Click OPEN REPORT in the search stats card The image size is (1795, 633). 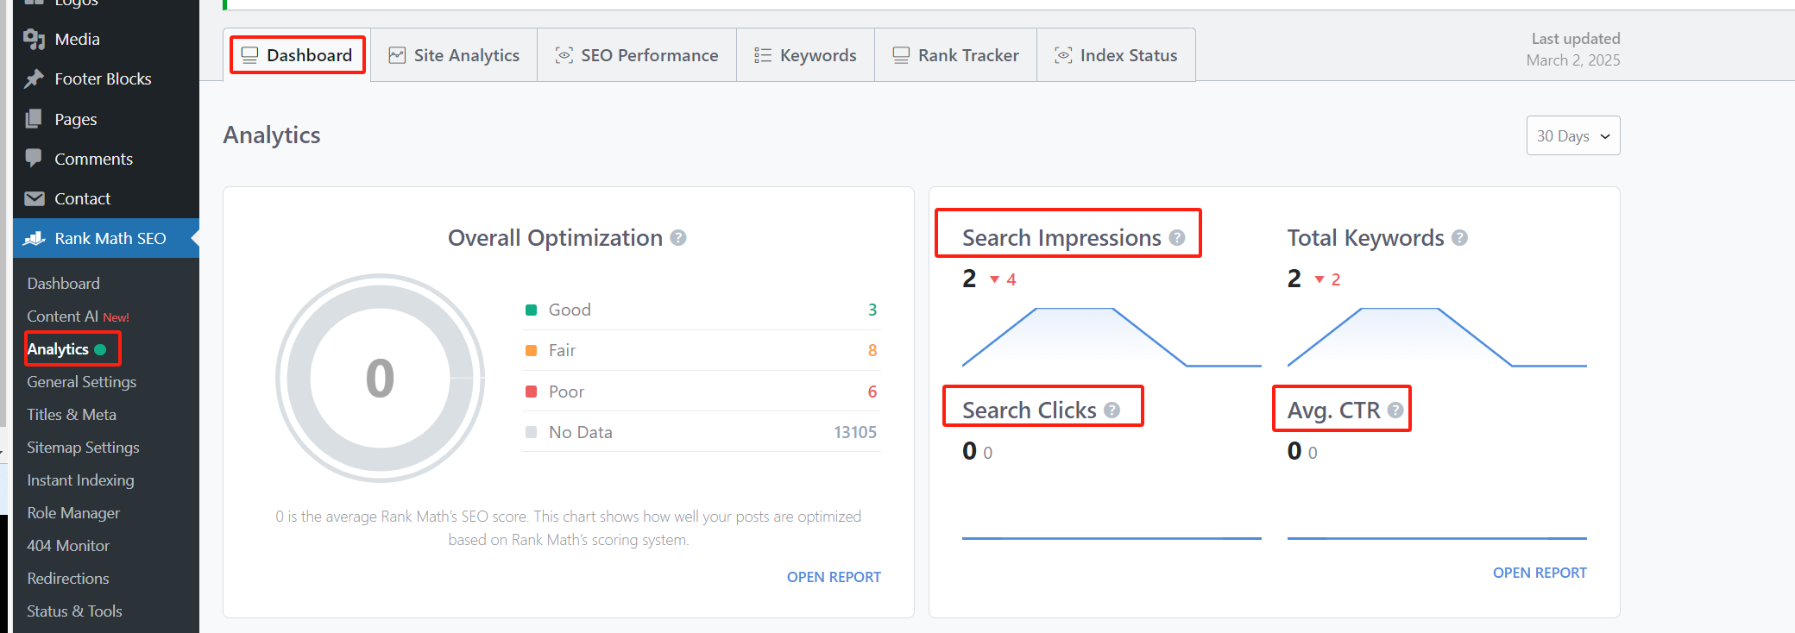click(x=1540, y=572)
